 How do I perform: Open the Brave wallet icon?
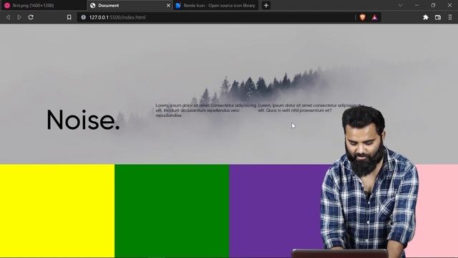click(438, 17)
